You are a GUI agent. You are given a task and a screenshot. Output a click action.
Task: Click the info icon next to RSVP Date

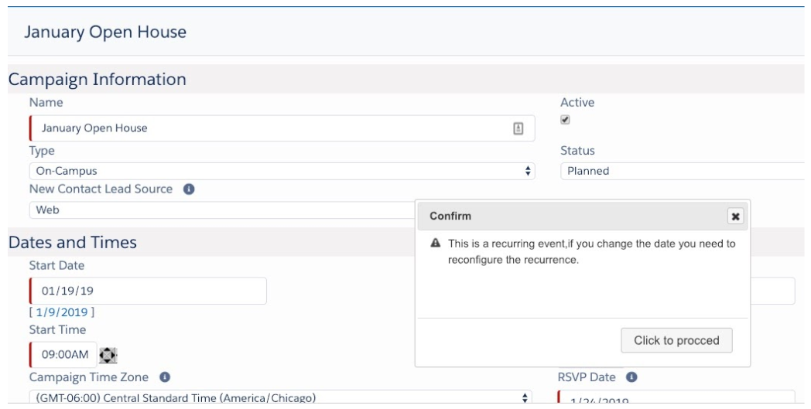click(631, 377)
